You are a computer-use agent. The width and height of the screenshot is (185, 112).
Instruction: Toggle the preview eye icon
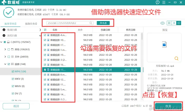coord(163,23)
